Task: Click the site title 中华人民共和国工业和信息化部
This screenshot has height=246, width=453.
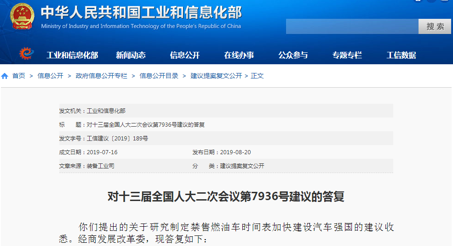Action: point(141,12)
